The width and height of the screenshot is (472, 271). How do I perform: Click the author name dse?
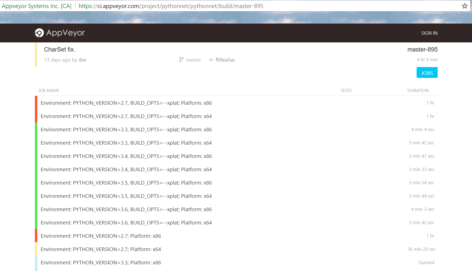[x=82, y=60]
